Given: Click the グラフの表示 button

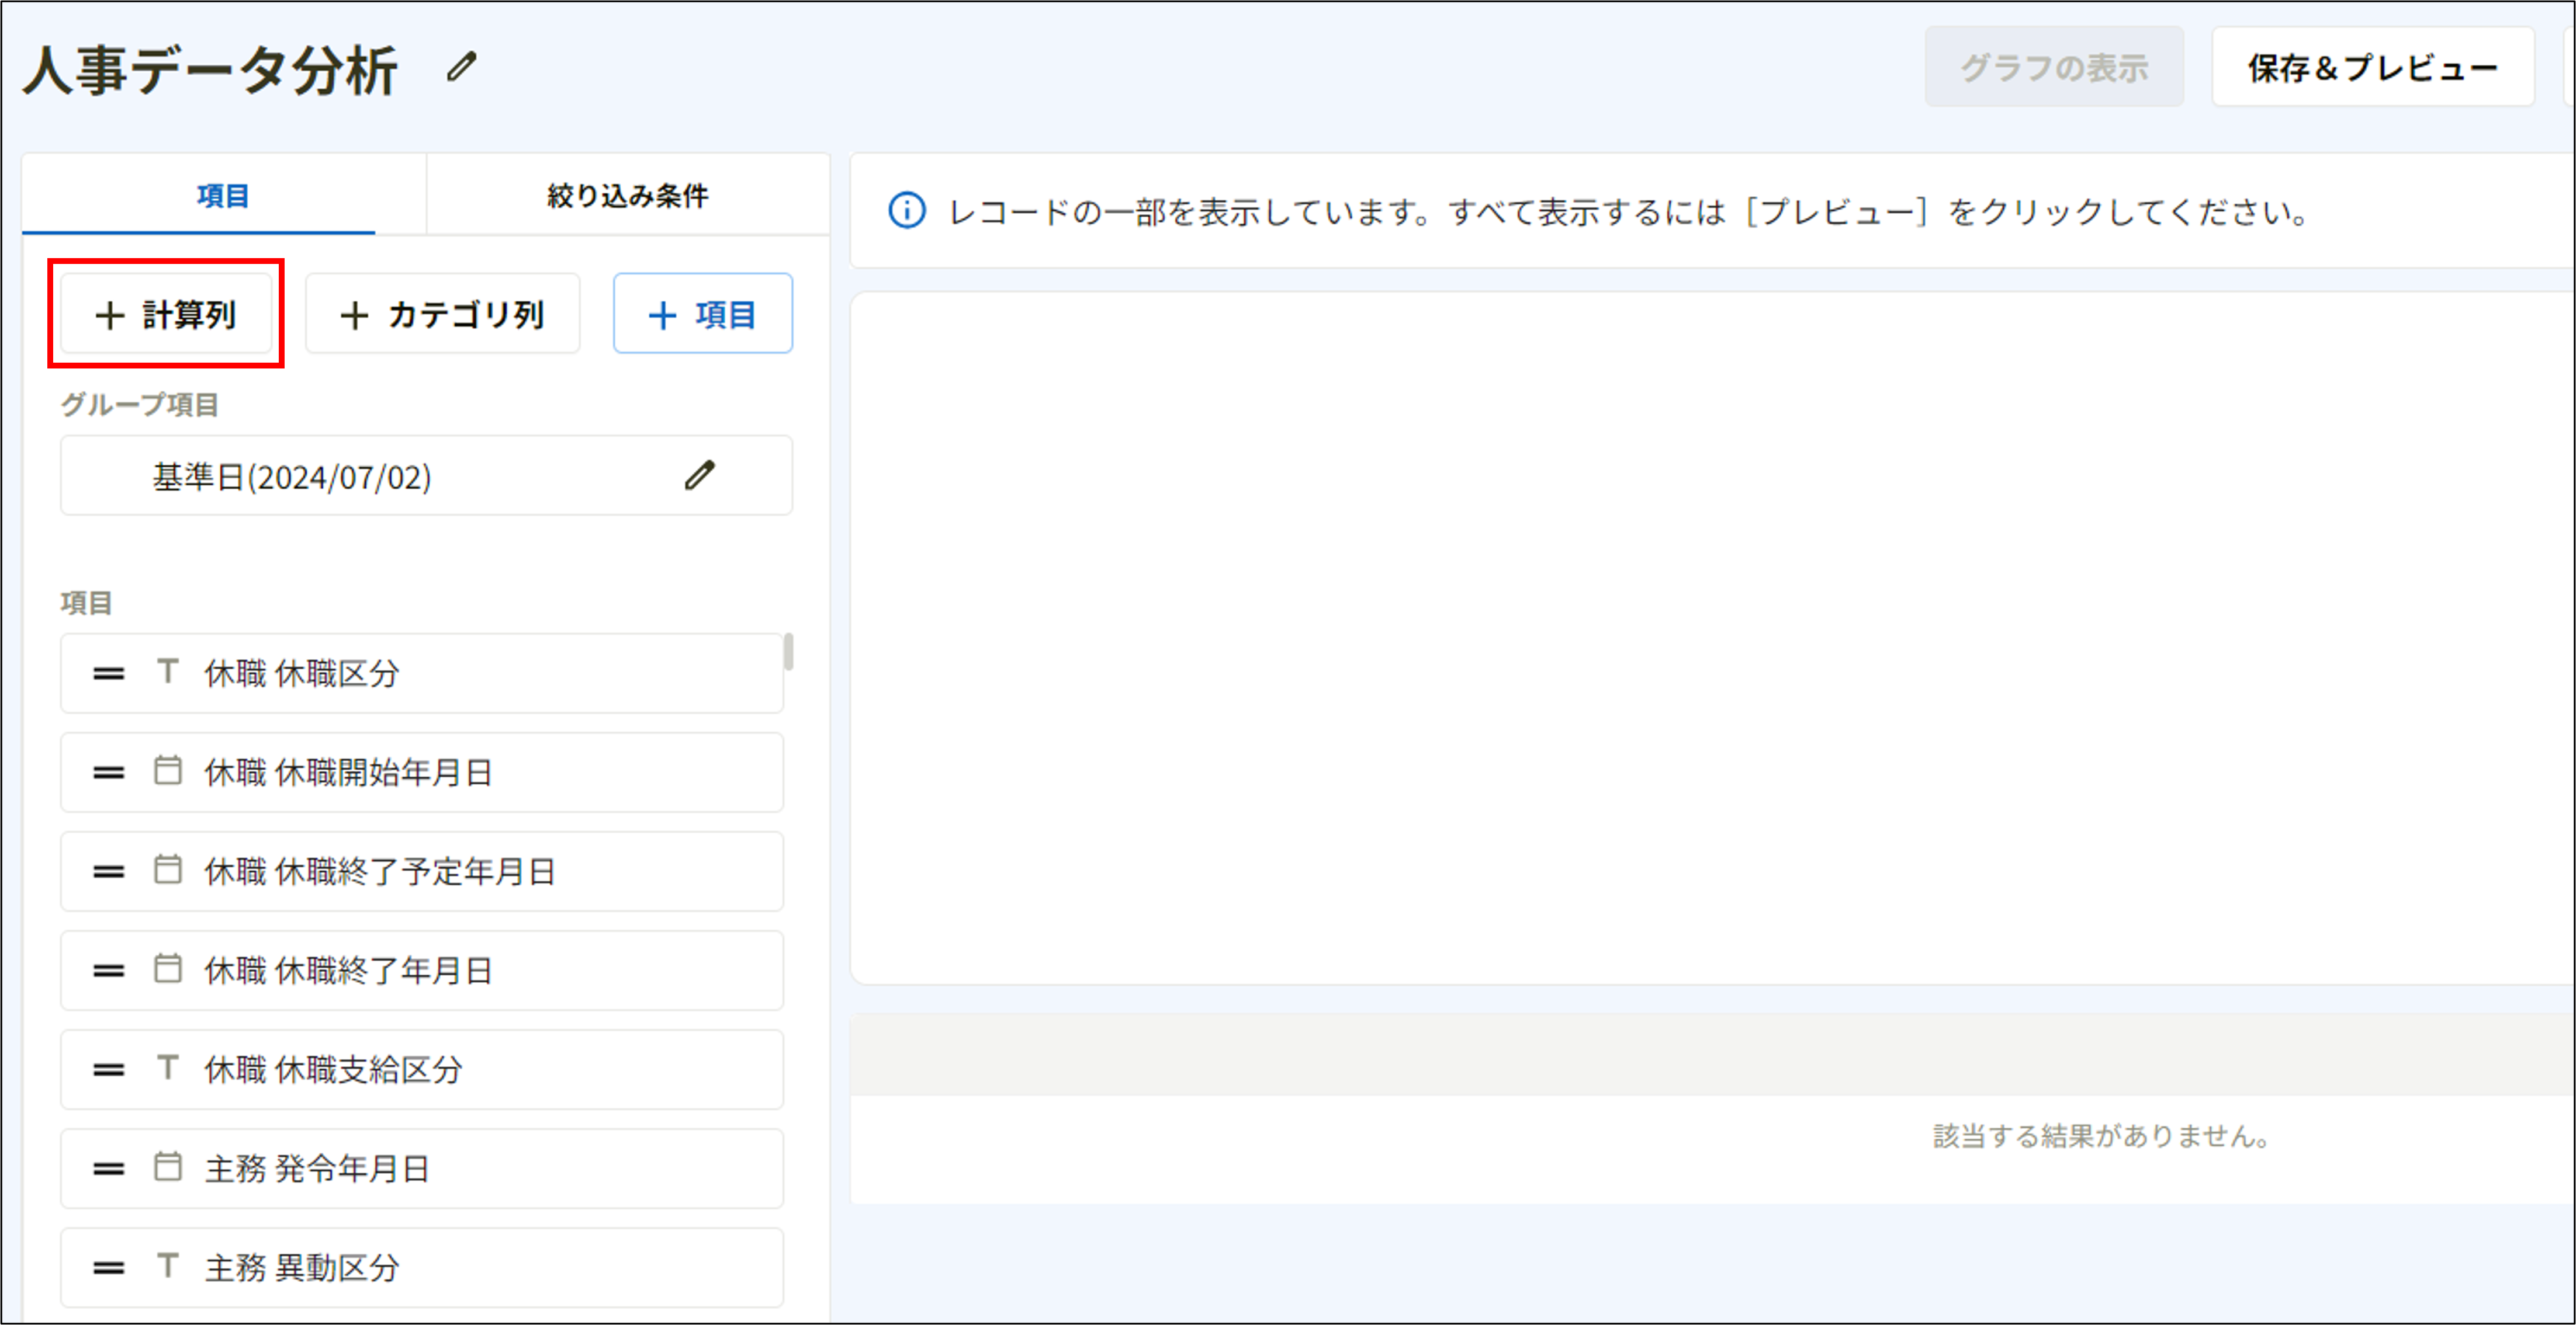Looking at the screenshot, I should pos(2055,68).
